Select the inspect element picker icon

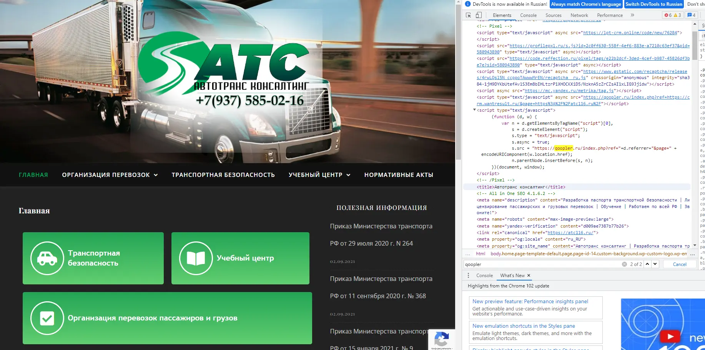[x=468, y=15]
